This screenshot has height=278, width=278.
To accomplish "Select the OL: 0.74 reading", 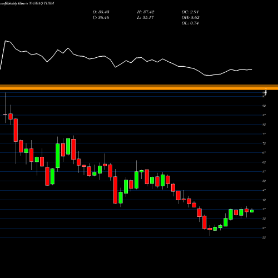I will [190, 23].
